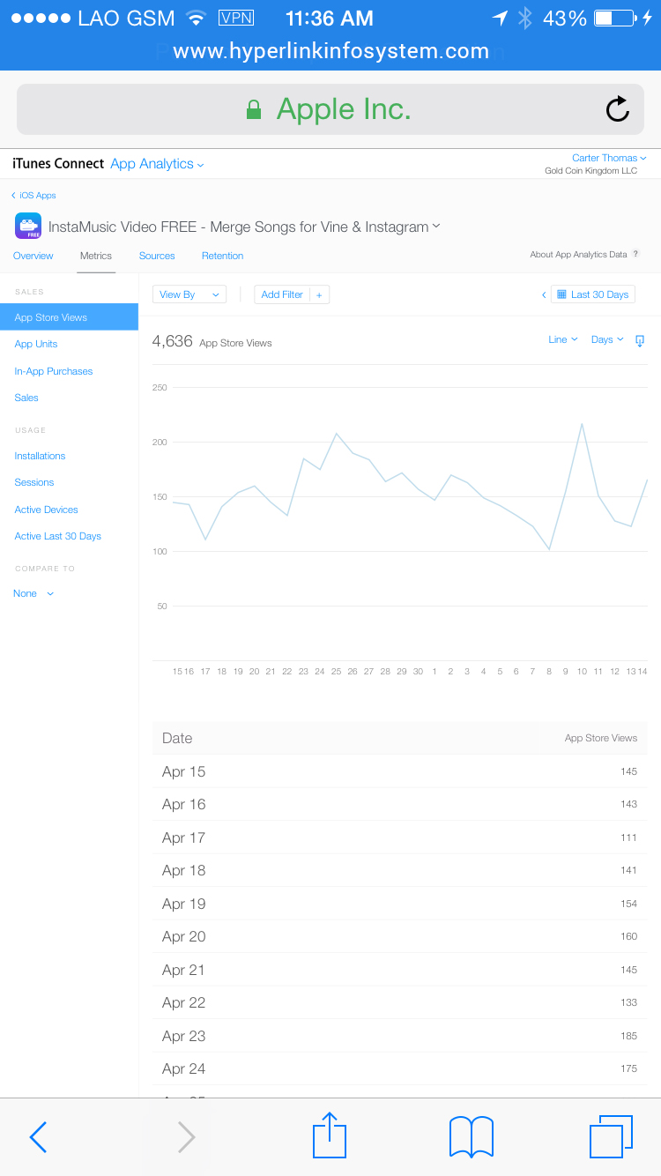Open the Line chart type dropdown
This screenshot has width=661, height=1176.
[563, 339]
